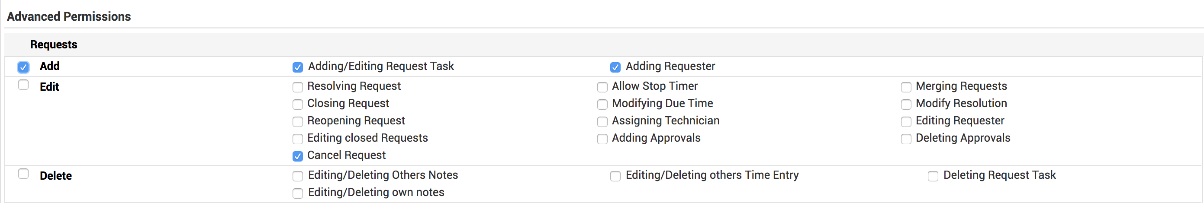Viewport: 1204px width, 203px height.
Task: Uncheck Adding/Editing Request Task
Action: tap(298, 67)
